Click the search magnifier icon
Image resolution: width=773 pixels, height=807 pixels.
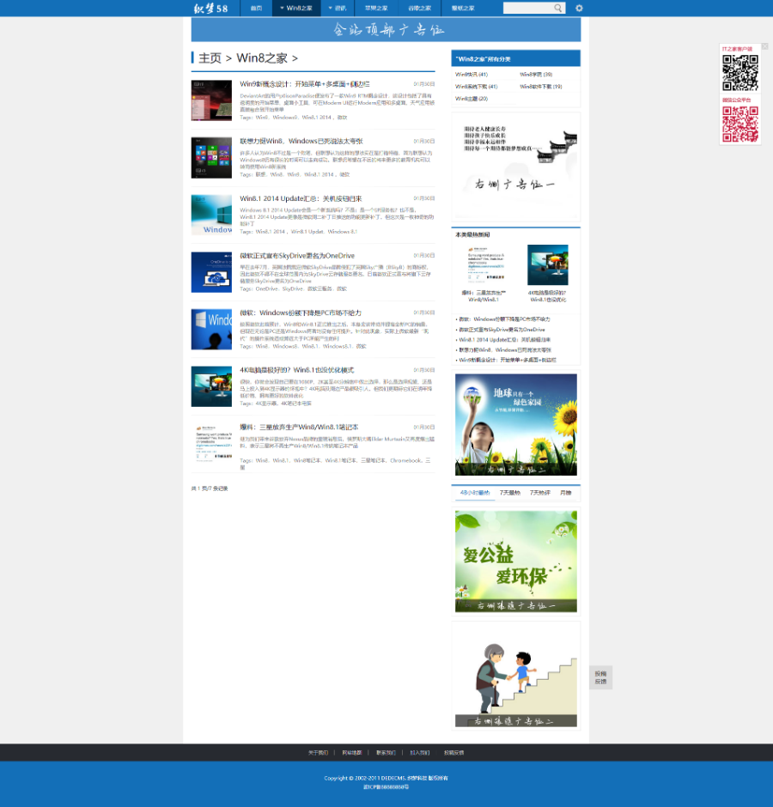tap(558, 9)
